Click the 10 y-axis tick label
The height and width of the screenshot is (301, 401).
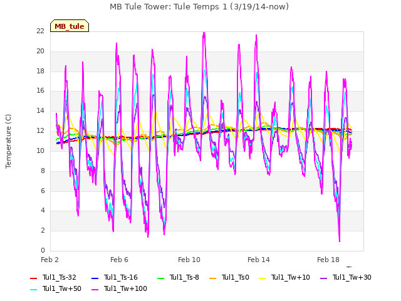[40, 150]
